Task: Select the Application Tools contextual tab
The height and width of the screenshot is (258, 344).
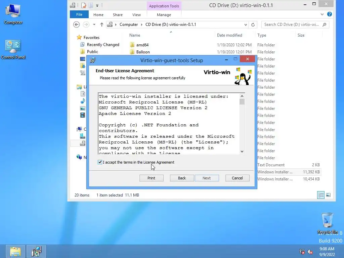Action: [164, 6]
